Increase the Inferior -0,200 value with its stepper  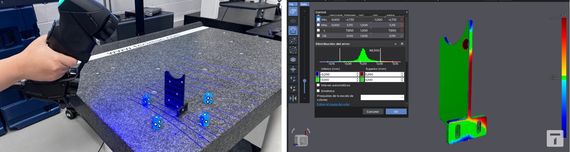[358, 73]
